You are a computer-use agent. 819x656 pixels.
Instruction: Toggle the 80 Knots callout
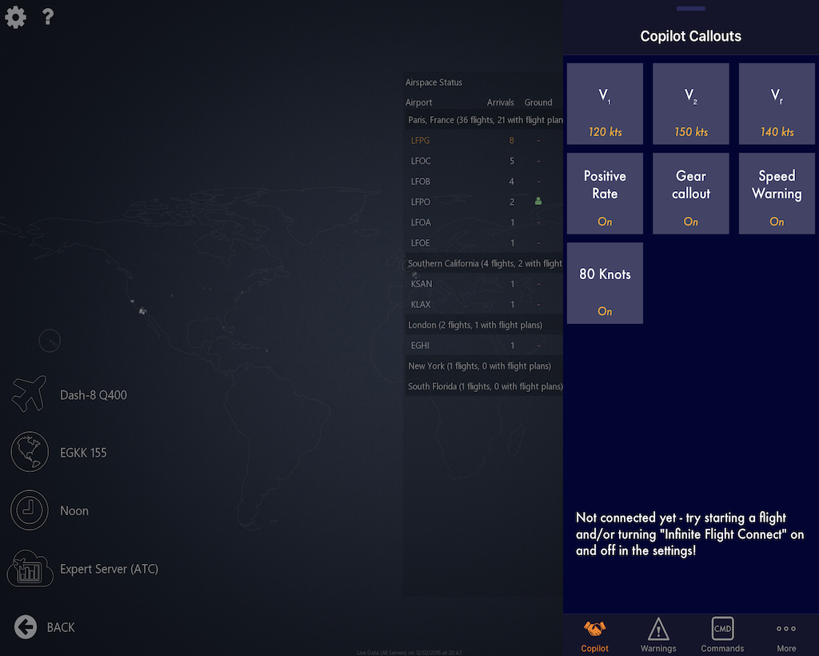click(x=605, y=283)
